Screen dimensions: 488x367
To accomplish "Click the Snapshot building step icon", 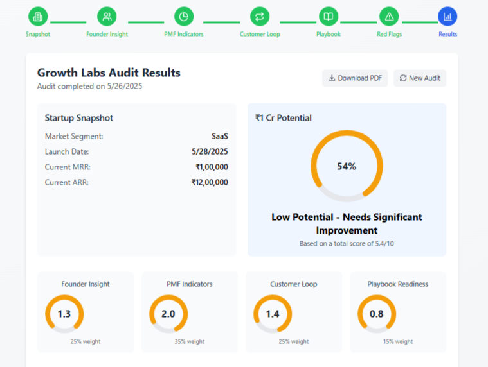I will point(38,17).
